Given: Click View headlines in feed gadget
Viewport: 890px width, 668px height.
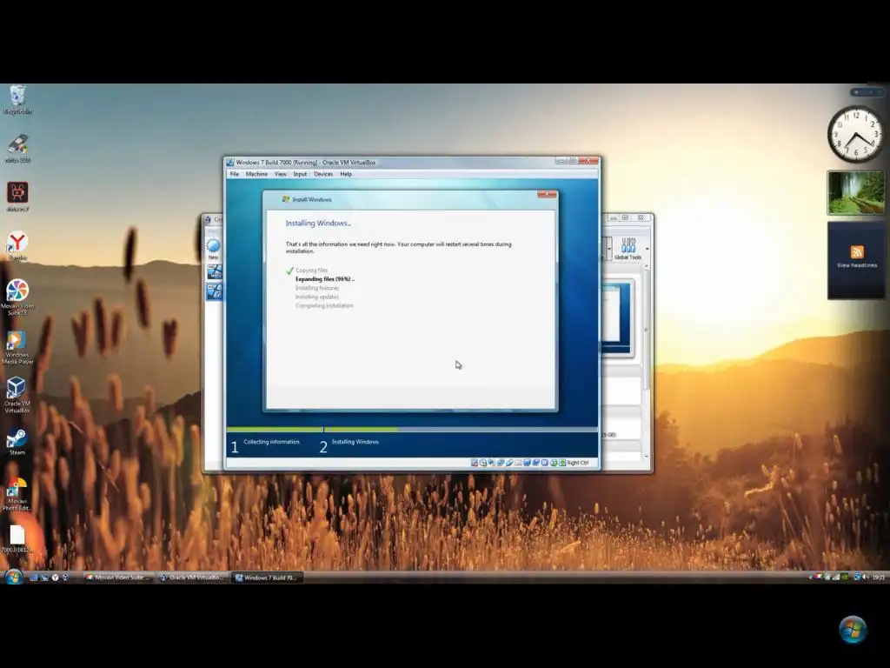Looking at the screenshot, I should [x=857, y=265].
